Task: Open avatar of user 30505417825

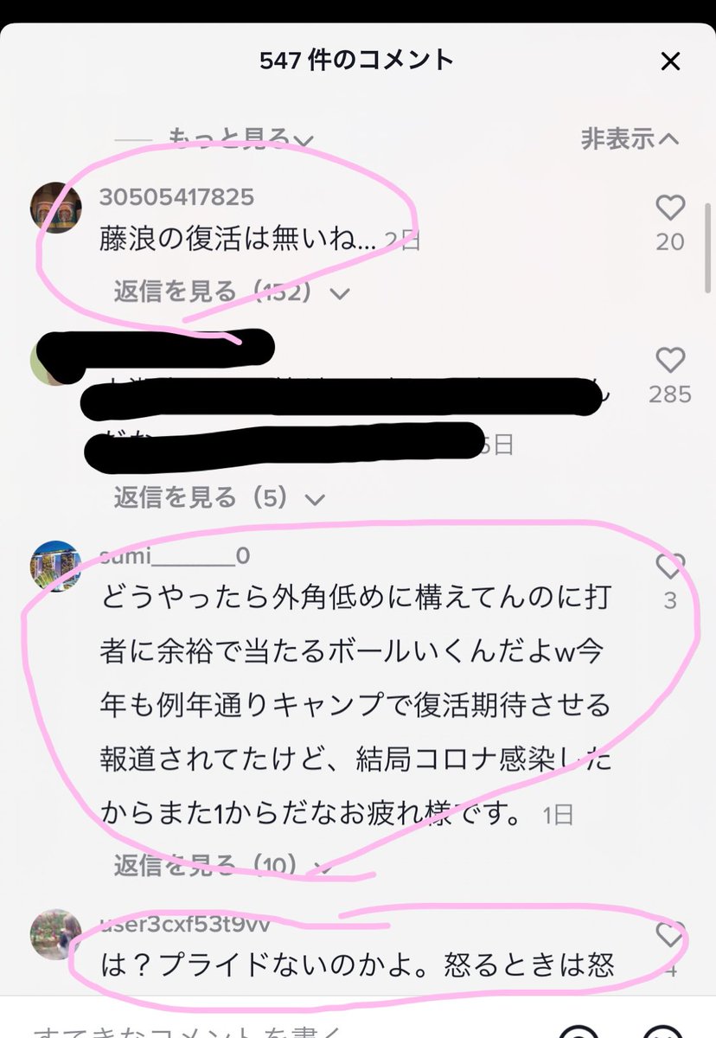Action: pyautogui.click(x=56, y=208)
